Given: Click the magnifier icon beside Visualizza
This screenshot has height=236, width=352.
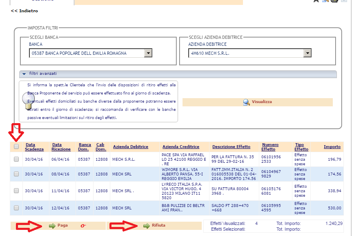Looking at the screenshot, I should 246,102.
